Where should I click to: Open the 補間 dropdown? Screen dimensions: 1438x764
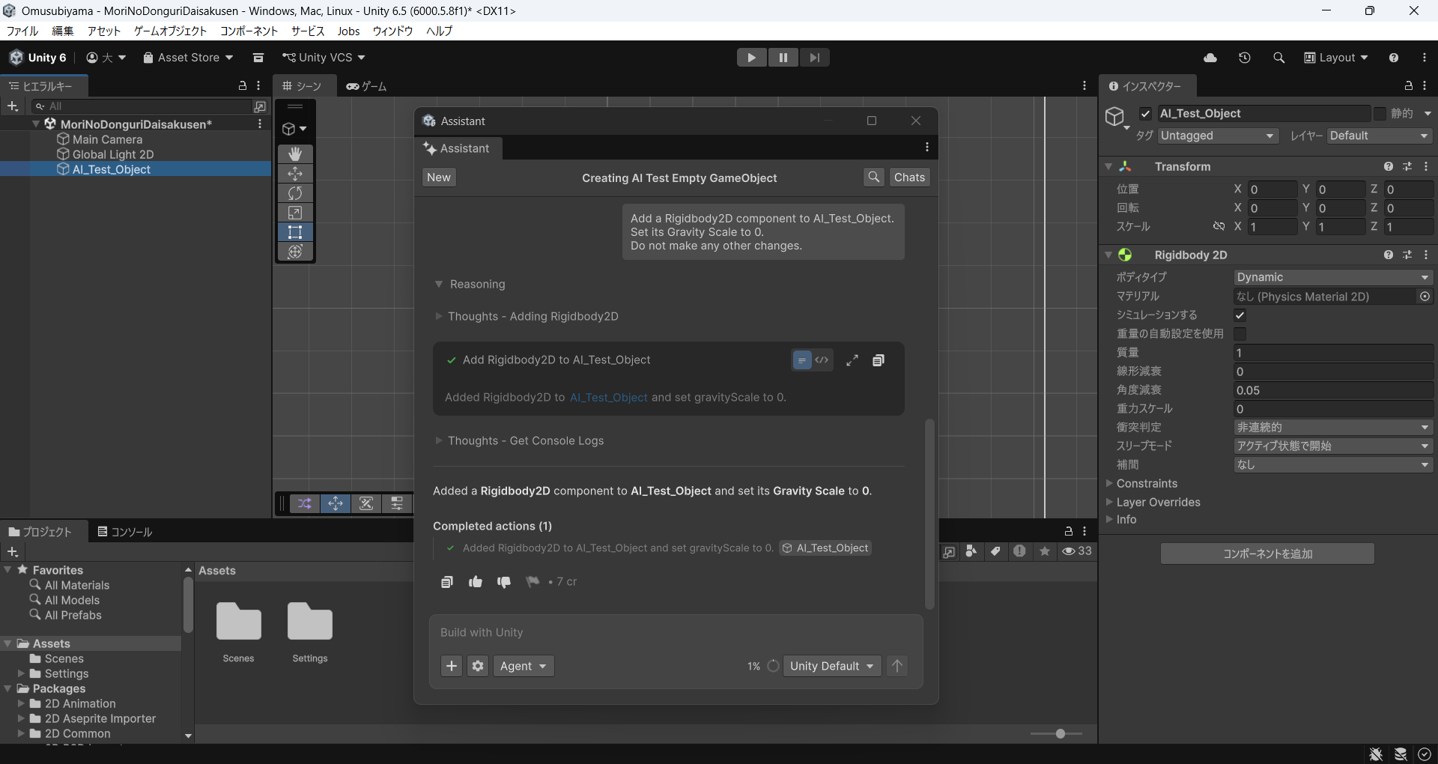coord(1333,465)
